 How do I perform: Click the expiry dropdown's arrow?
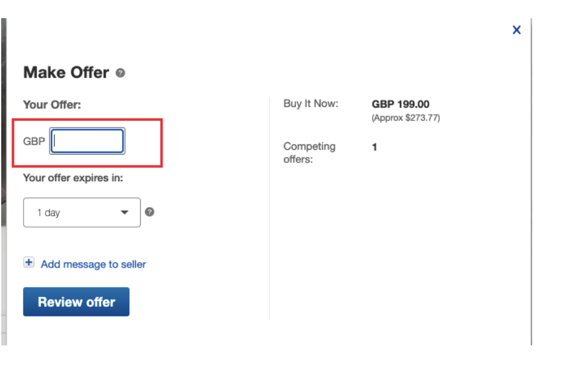125,213
